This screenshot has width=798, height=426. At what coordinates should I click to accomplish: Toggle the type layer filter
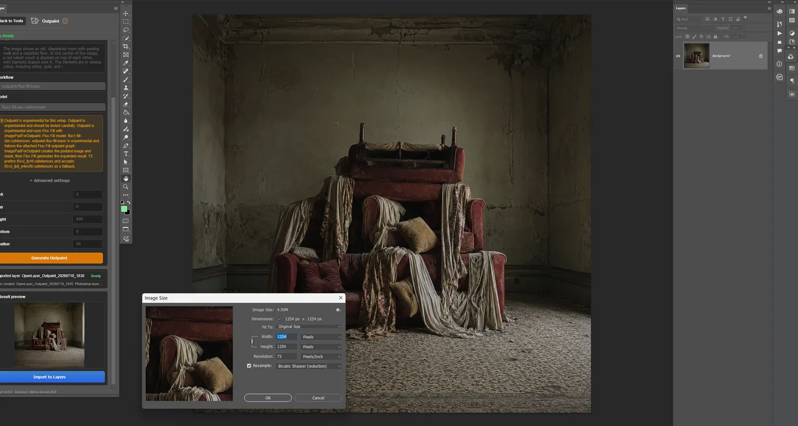723,19
